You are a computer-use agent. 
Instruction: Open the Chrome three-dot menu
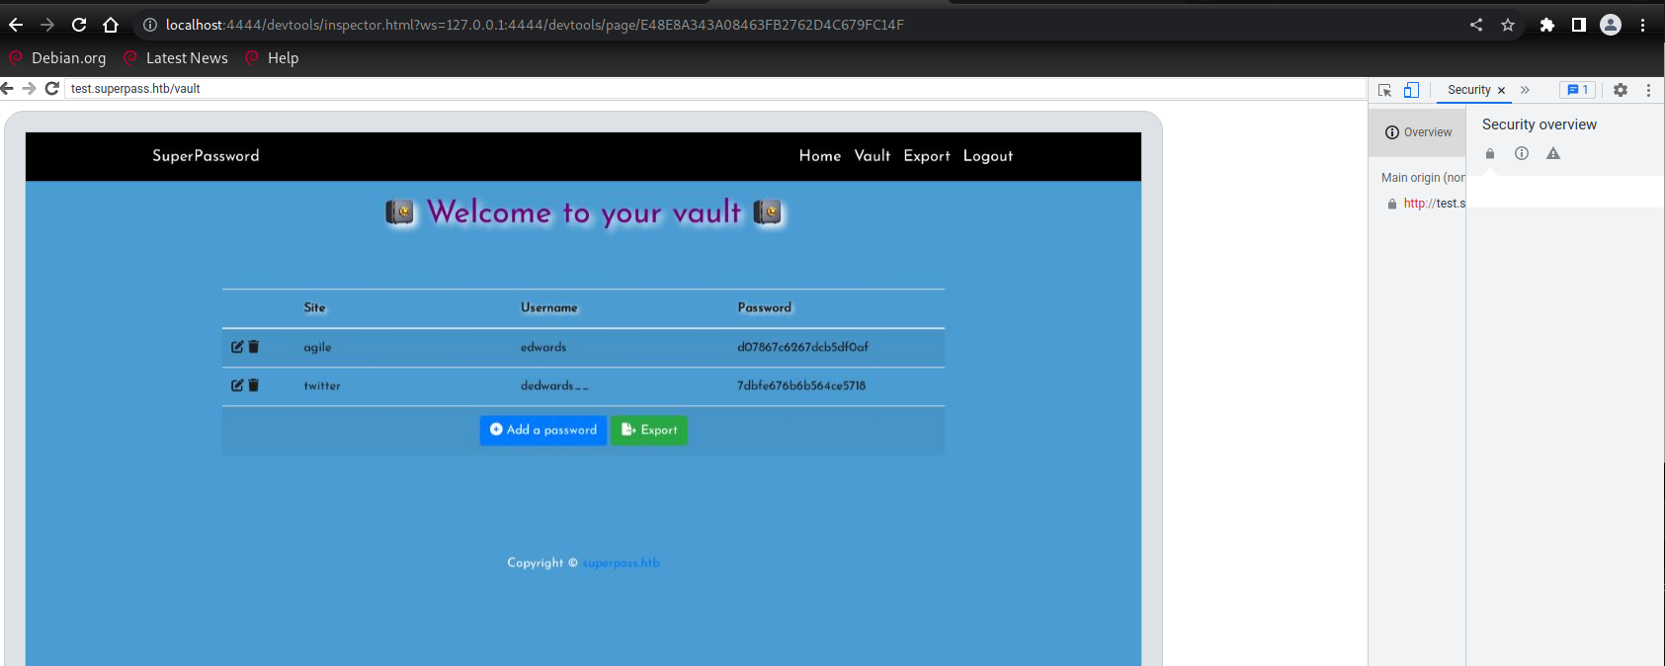point(1642,25)
